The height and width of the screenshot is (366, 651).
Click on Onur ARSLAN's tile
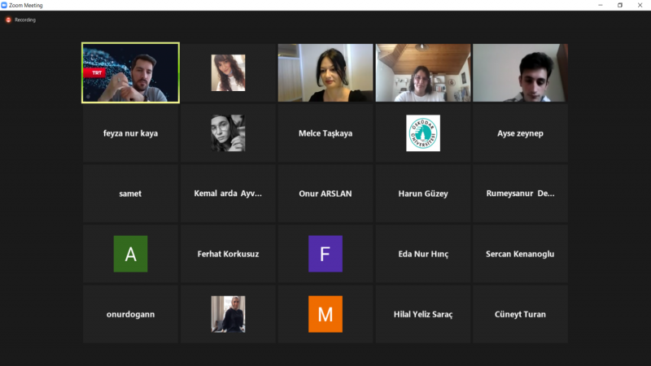click(x=325, y=194)
